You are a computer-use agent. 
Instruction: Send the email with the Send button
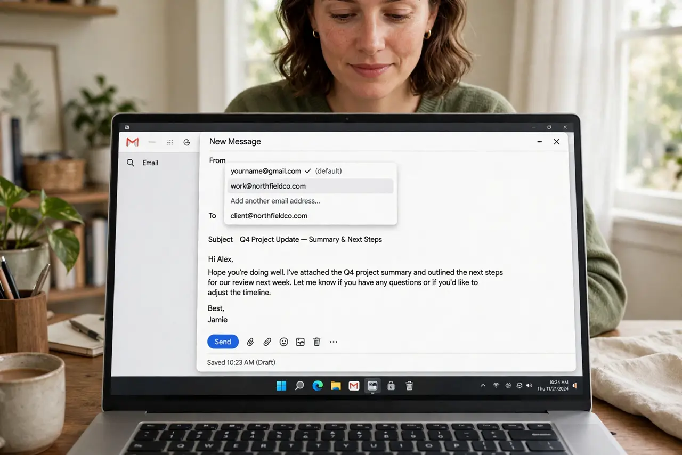tap(223, 342)
